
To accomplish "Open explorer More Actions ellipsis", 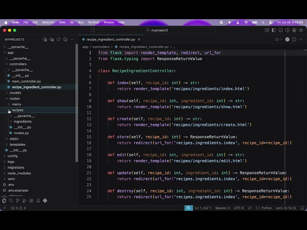I will (72, 39).
